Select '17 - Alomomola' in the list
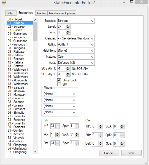Image resolution: width=149 pixels, height=165 pixels. pos(18,80)
